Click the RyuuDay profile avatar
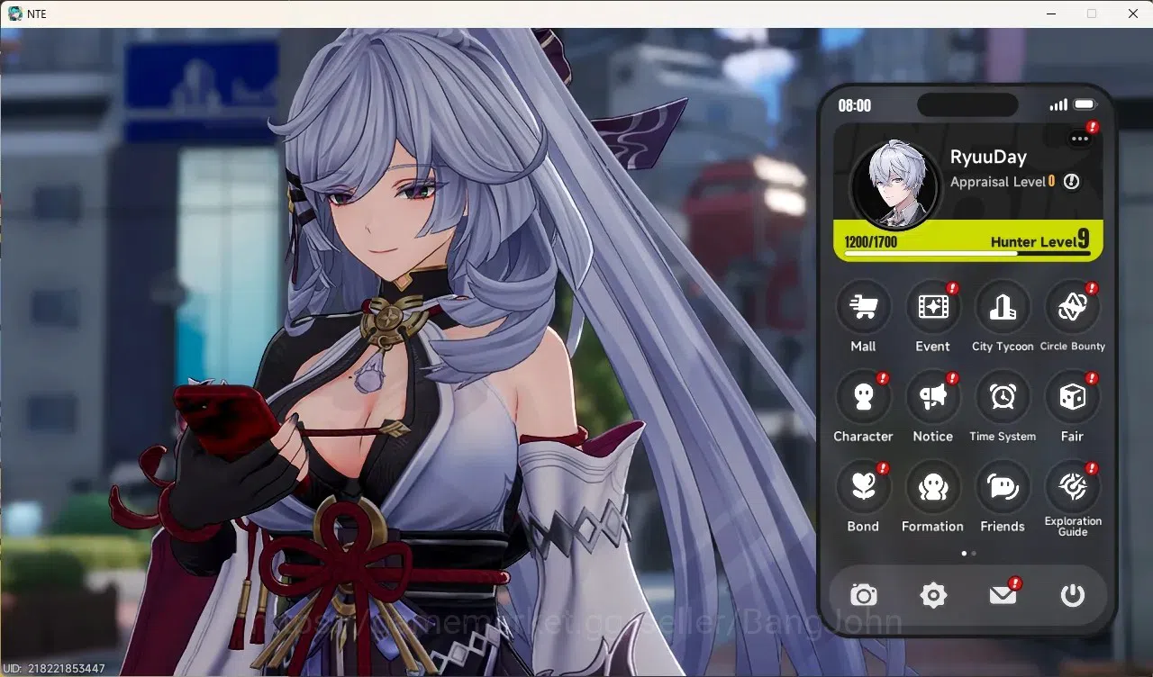 [896, 184]
